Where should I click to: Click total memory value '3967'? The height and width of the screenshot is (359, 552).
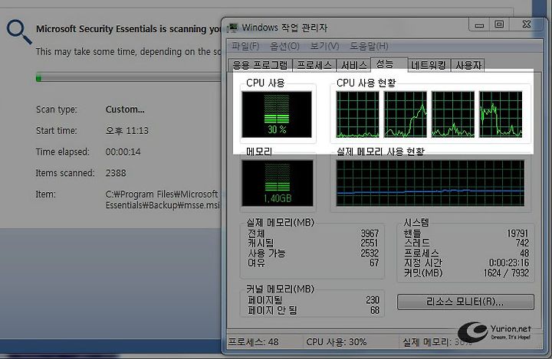[370, 233]
